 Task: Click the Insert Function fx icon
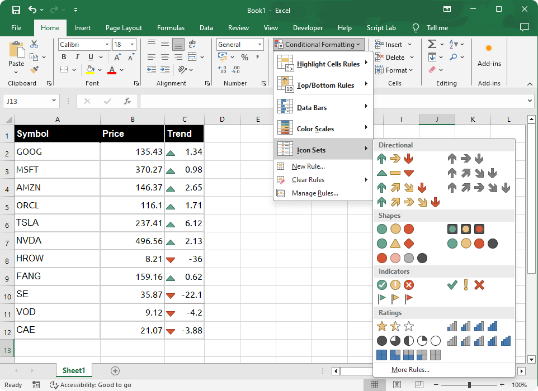[x=128, y=101]
